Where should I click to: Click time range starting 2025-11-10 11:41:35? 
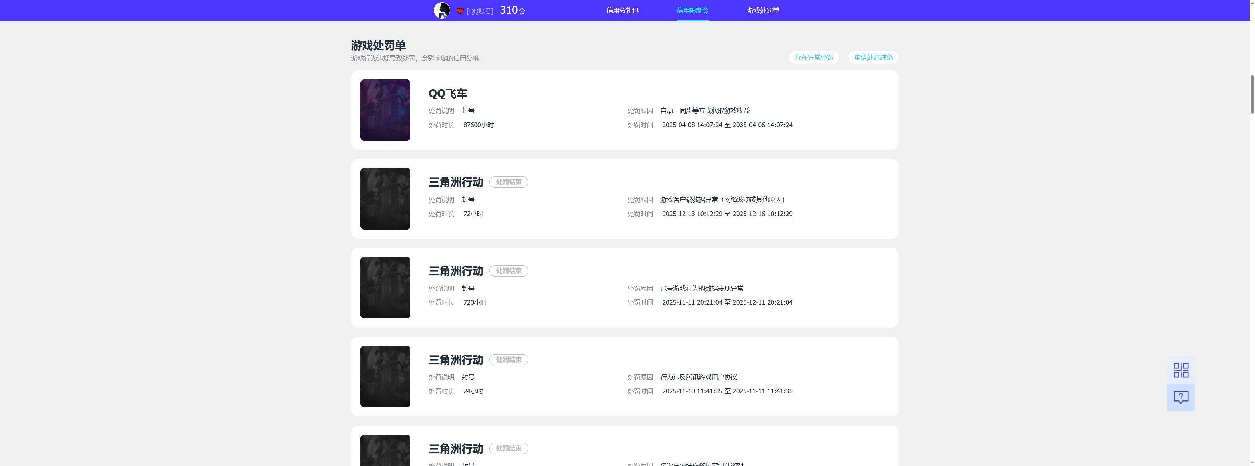coord(727,391)
